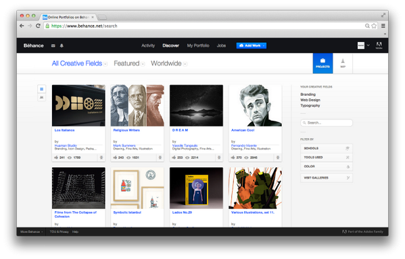Bookmark the page with the star icon
The width and height of the screenshot is (405, 259).
point(374,26)
